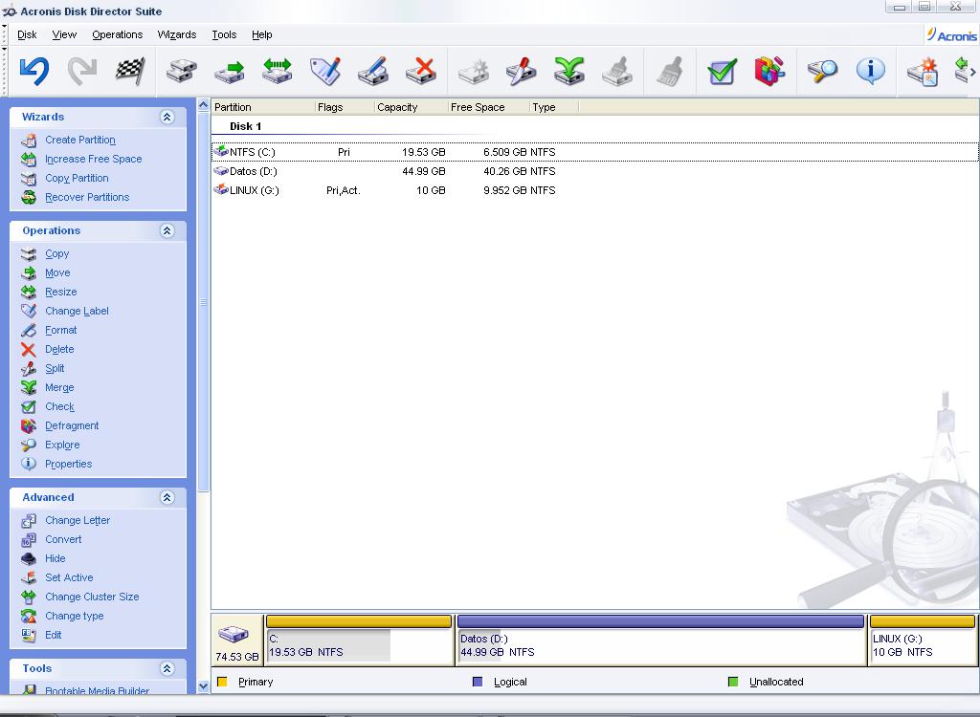
Task: Click the blue info Properties toolbar icon
Action: 870,71
